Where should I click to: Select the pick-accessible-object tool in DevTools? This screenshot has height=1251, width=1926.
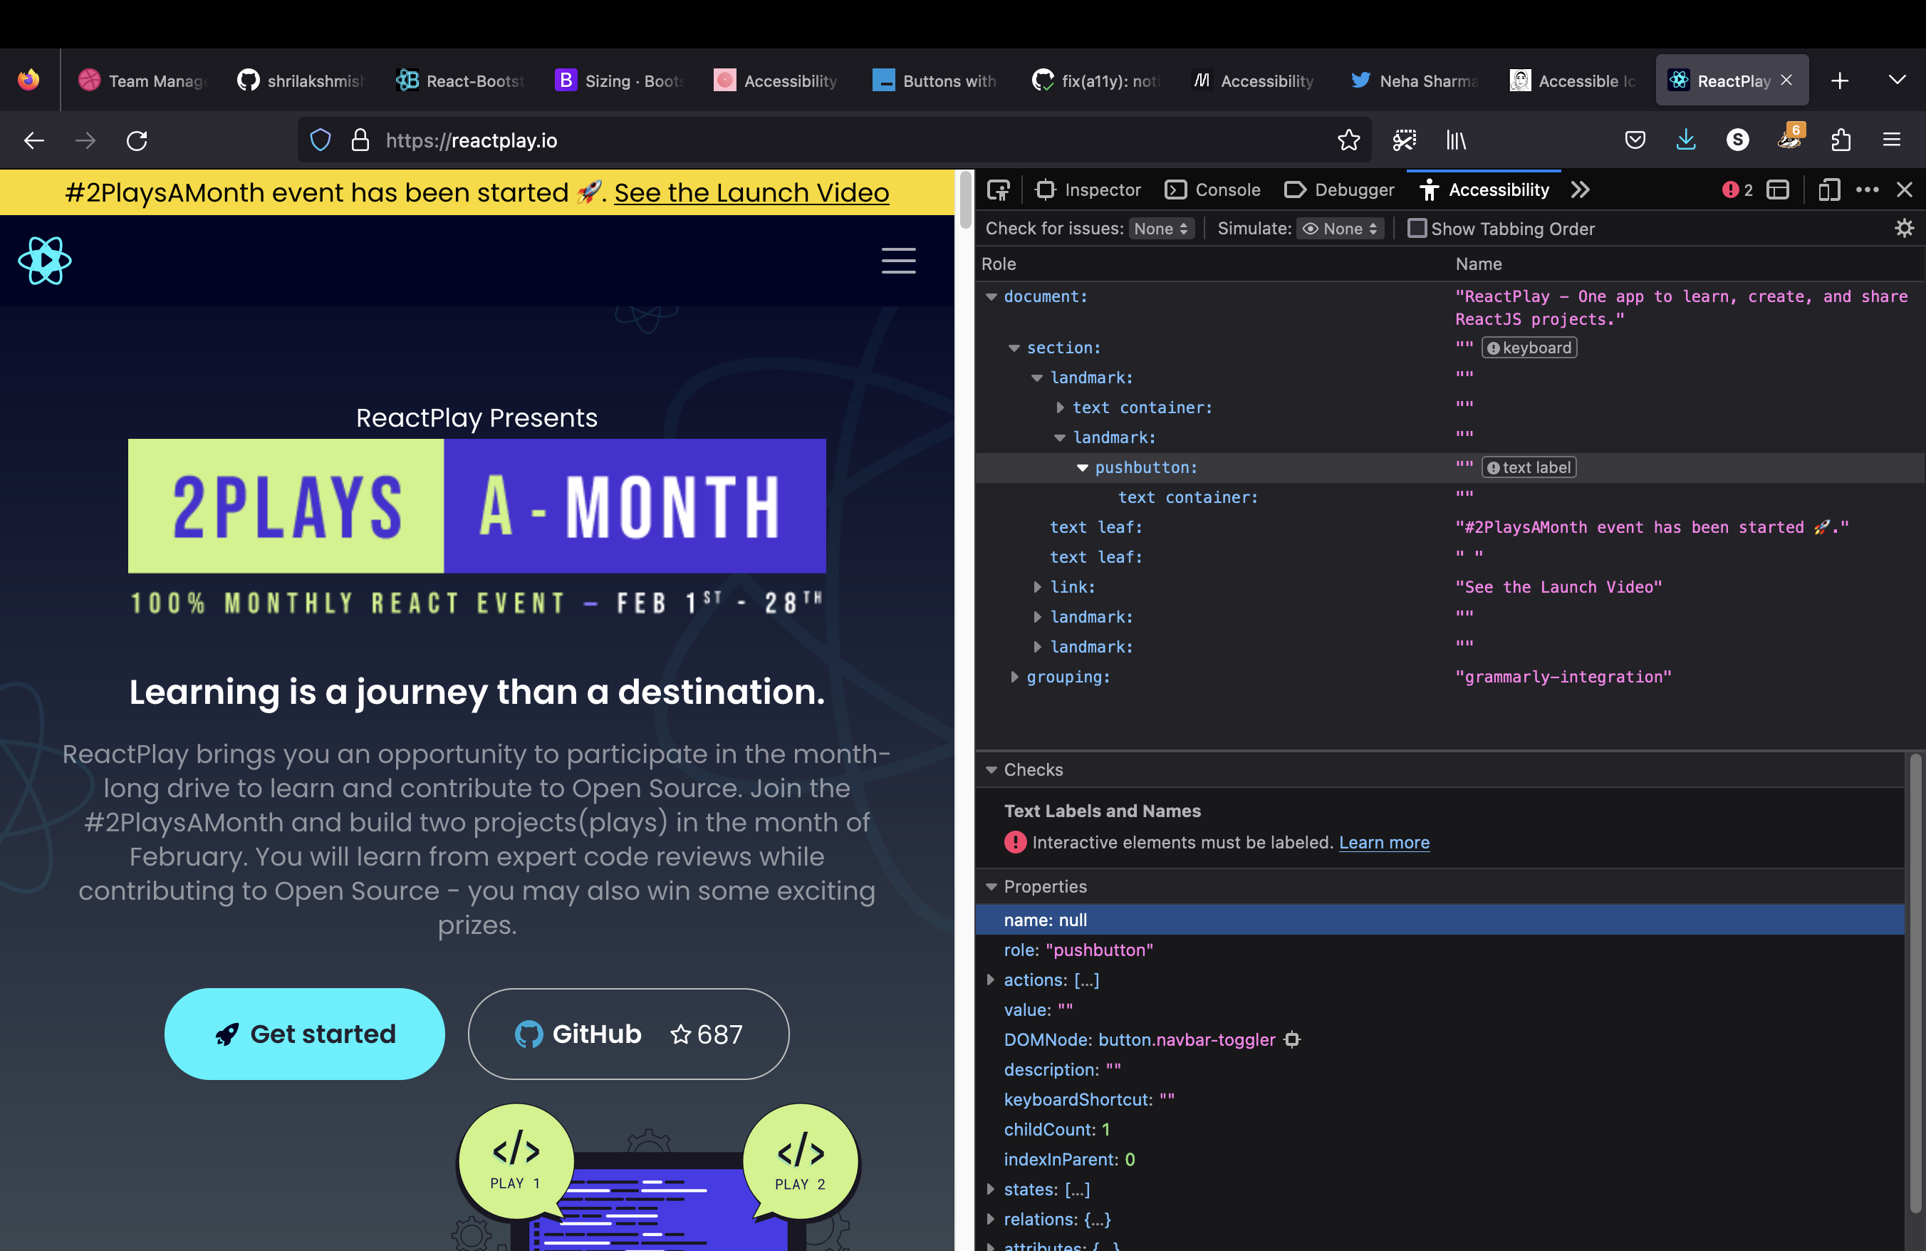click(x=999, y=190)
